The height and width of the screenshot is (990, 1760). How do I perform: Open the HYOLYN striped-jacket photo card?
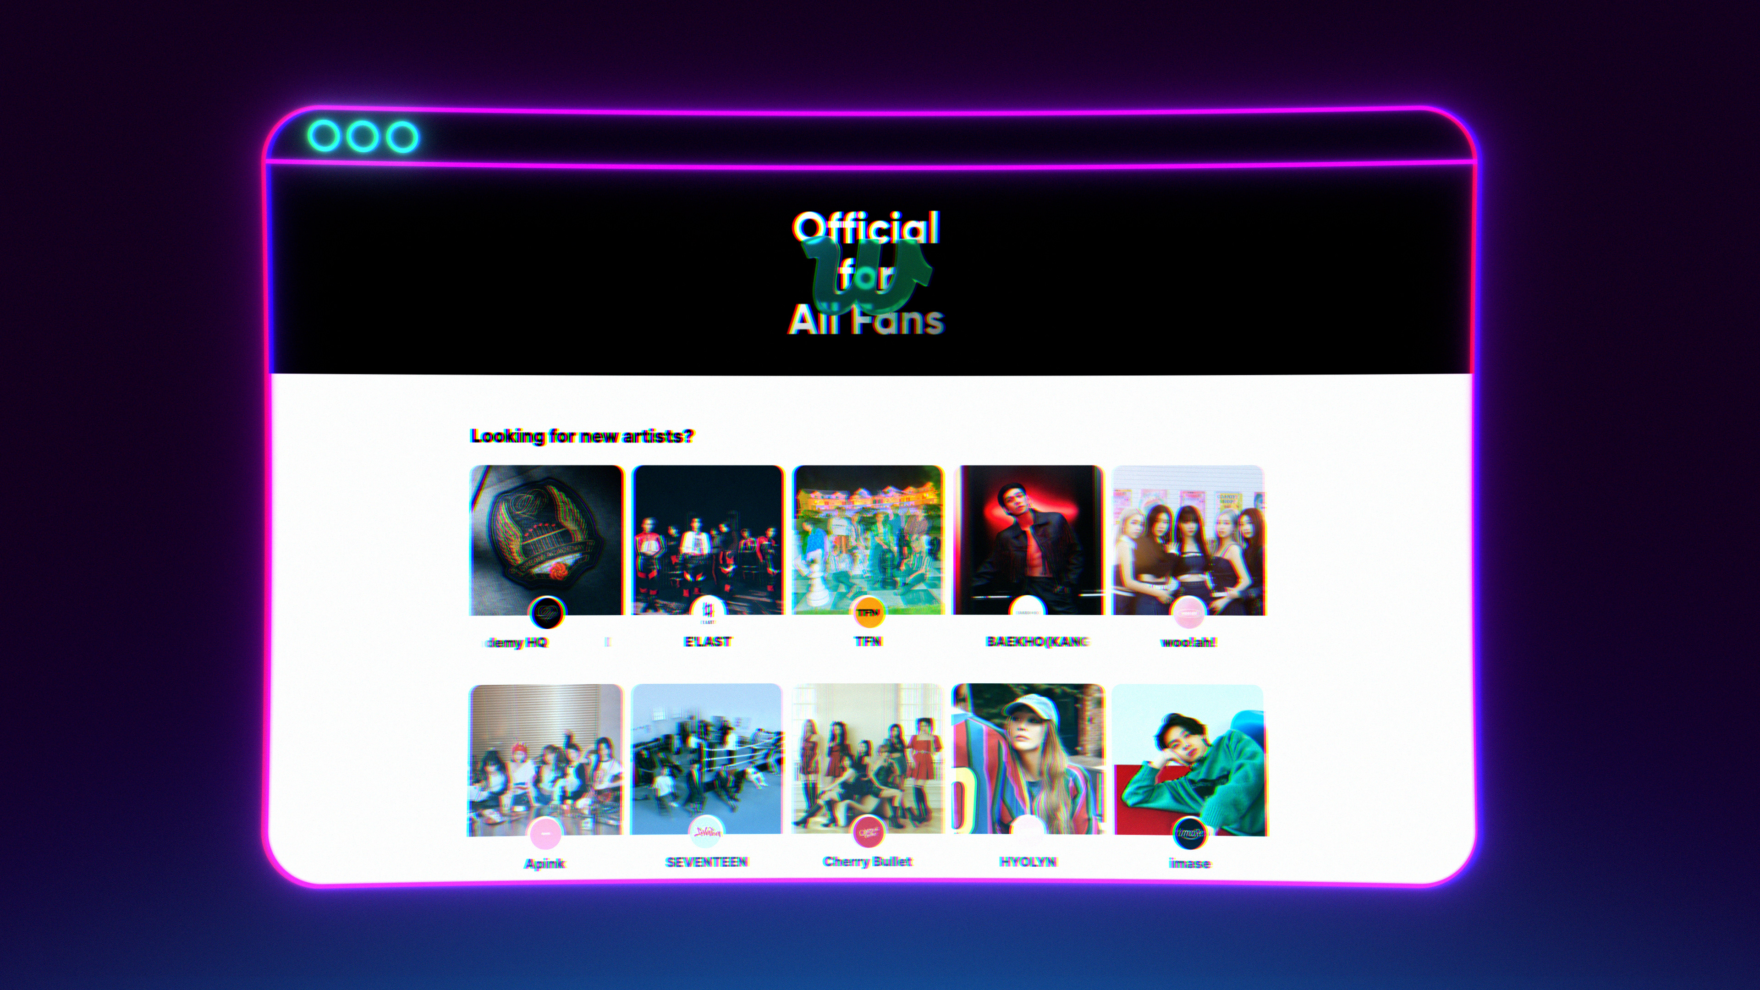pos(1028,759)
